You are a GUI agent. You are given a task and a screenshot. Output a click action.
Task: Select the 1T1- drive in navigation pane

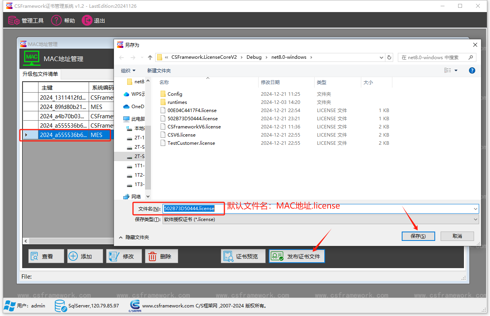tap(136, 165)
